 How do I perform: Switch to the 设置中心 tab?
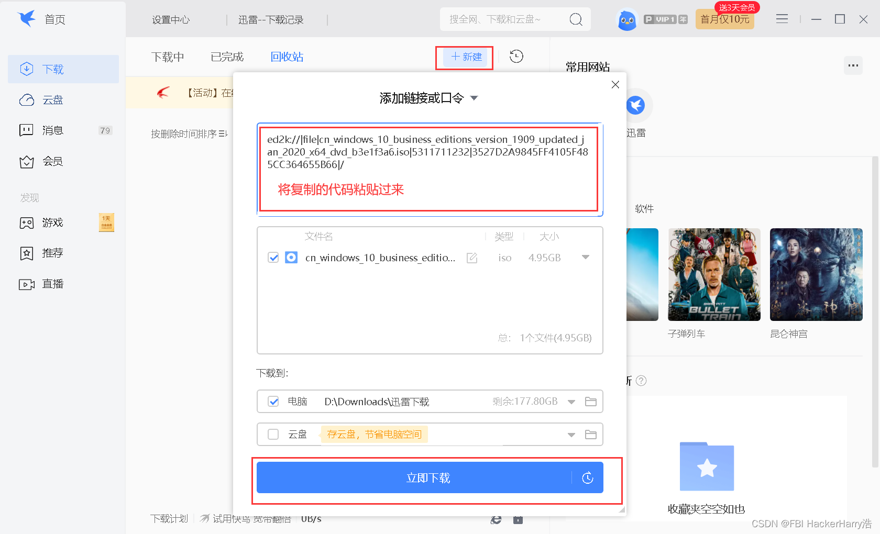coord(171,20)
